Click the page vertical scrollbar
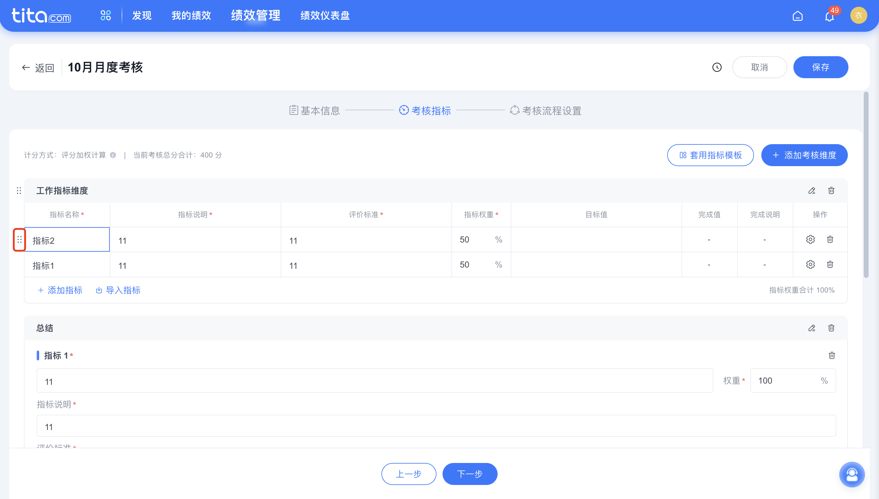879x499 pixels. (866, 185)
